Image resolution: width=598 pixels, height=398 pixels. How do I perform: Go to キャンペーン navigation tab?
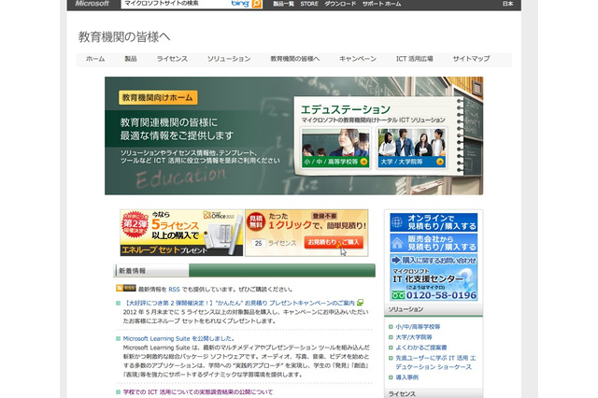click(358, 59)
